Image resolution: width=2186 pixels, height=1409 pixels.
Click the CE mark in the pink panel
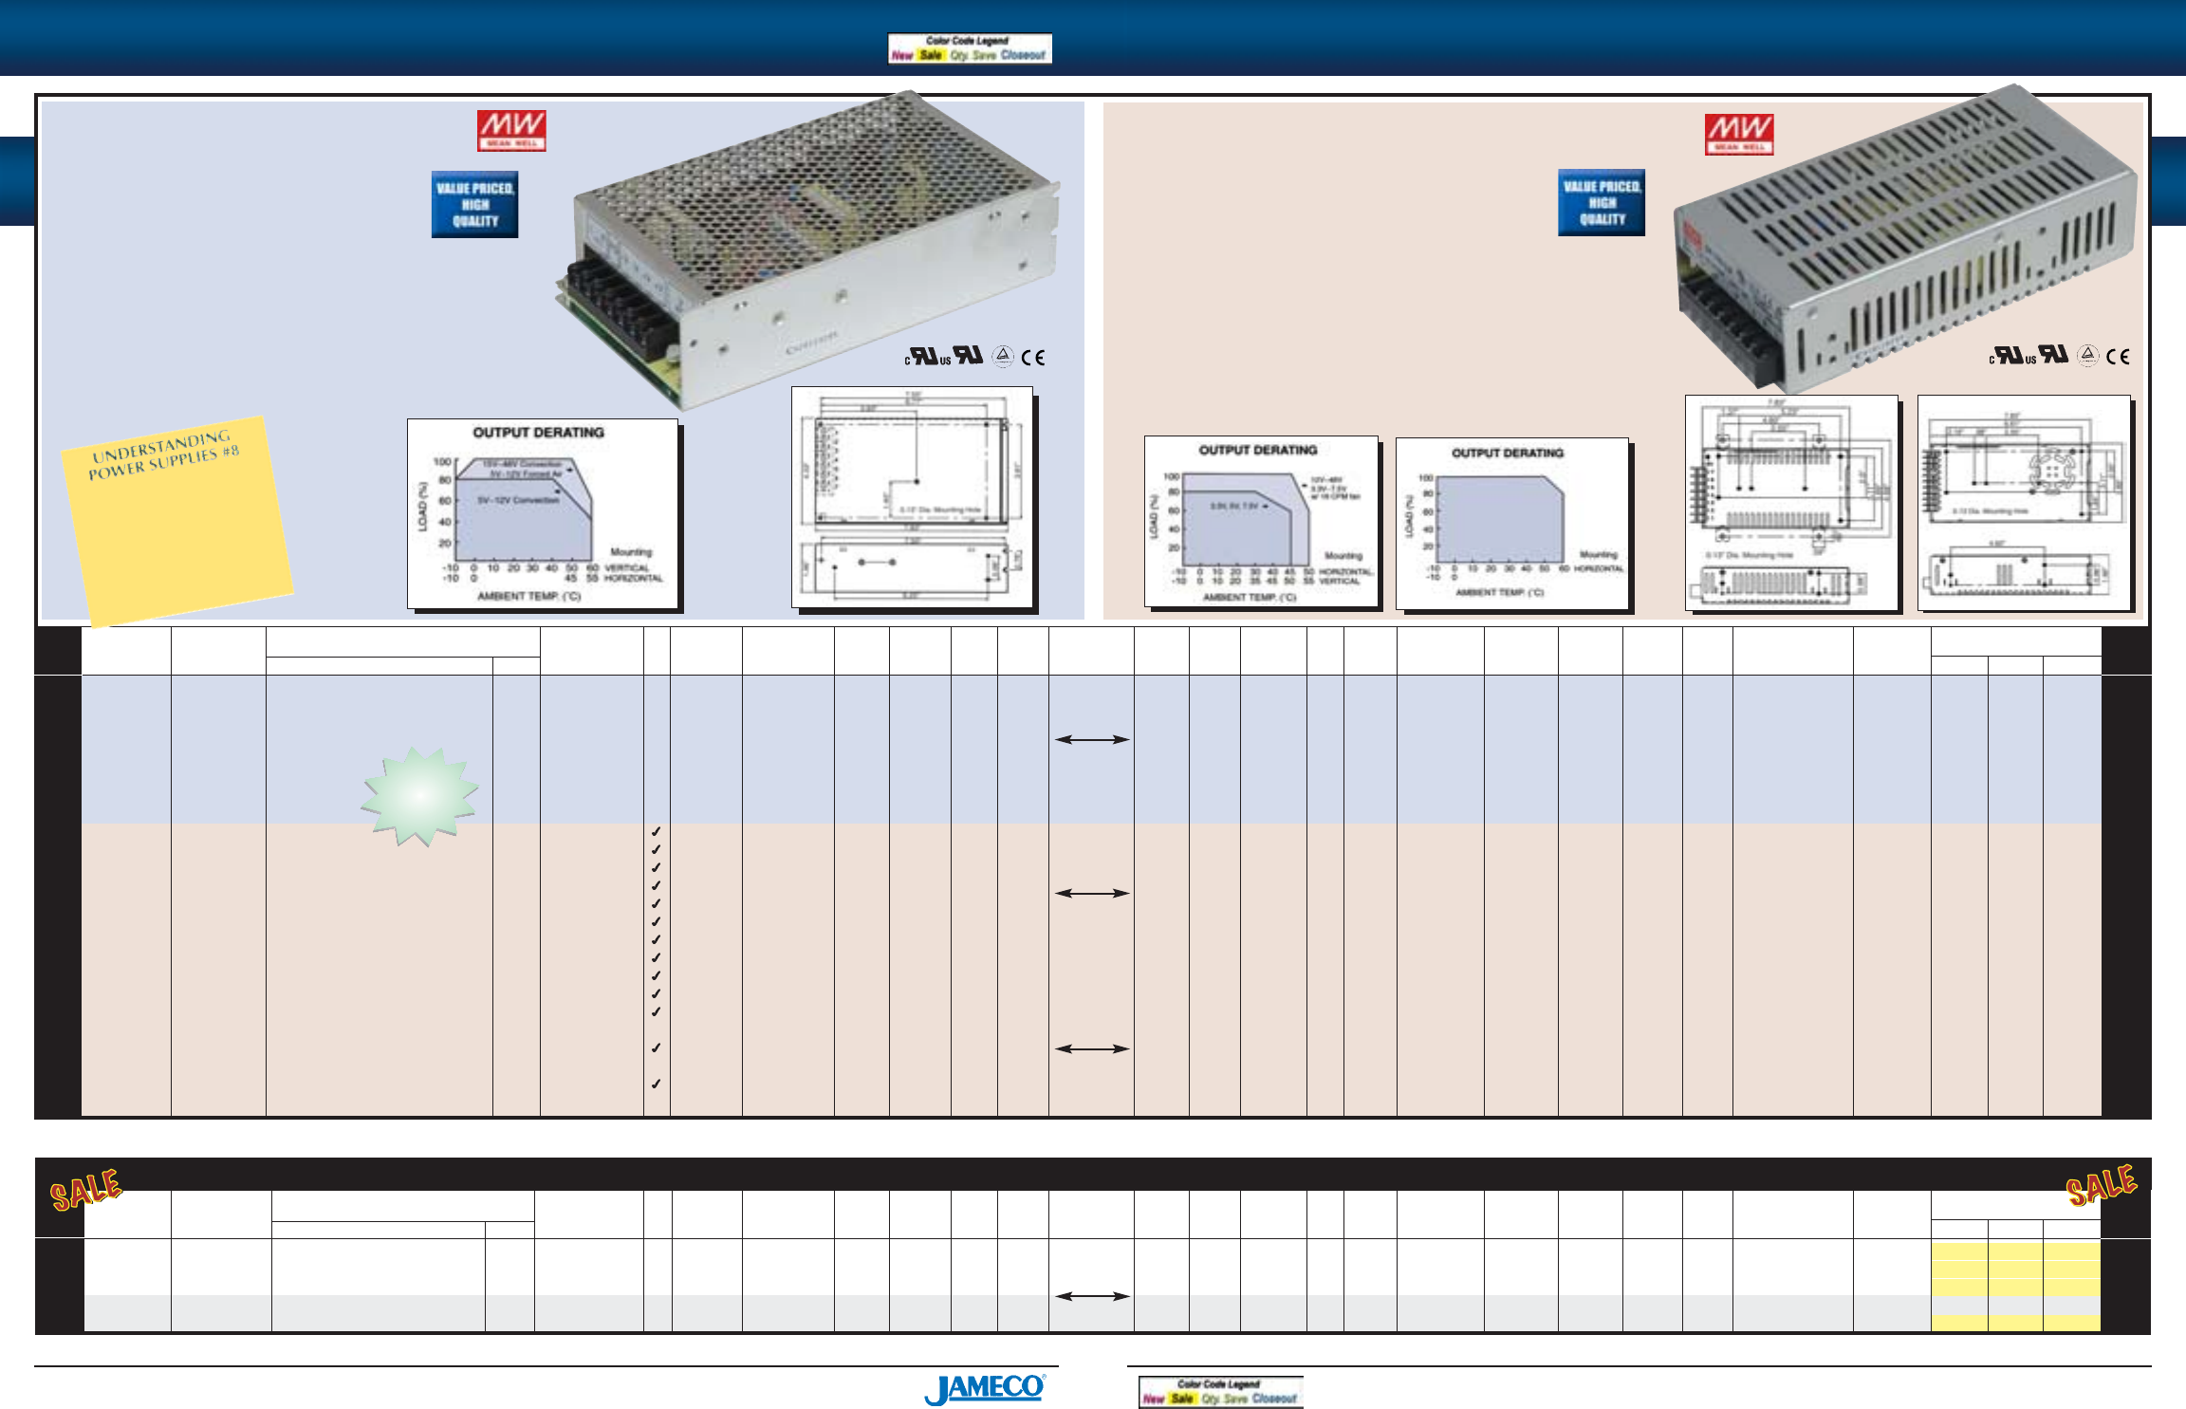click(2119, 357)
